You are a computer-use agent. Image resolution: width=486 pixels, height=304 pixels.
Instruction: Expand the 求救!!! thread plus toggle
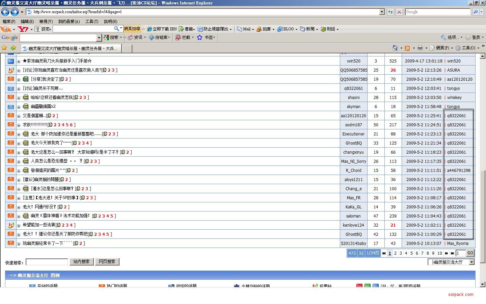[x=19, y=125]
